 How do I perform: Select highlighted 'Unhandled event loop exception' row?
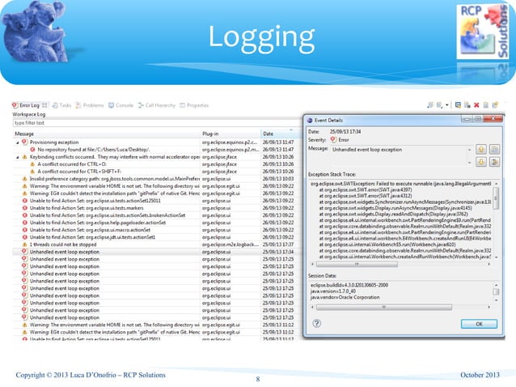coord(157,252)
